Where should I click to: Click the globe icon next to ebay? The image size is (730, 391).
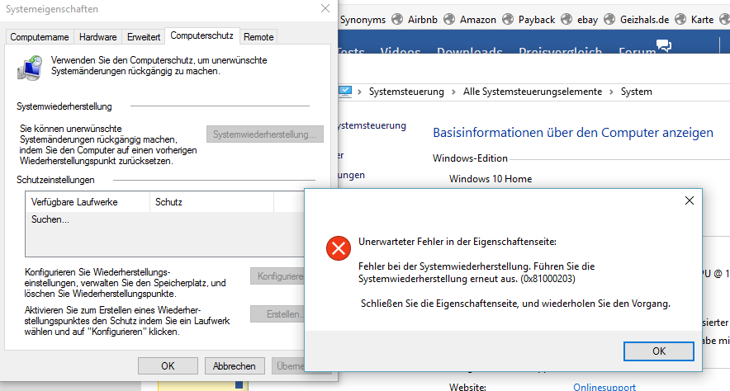566,19
